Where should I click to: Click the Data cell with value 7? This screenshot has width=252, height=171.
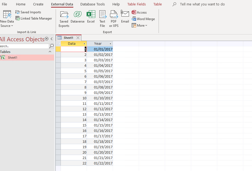(x=74, y=82)
